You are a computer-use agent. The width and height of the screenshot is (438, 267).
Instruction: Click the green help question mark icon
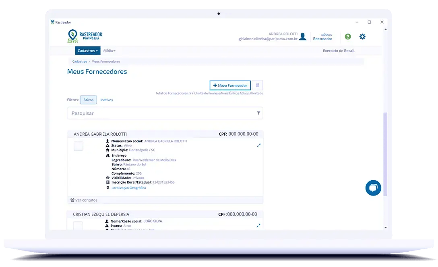tap(348, 37)
